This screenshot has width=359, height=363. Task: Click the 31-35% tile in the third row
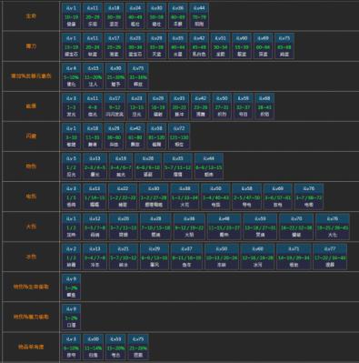(x=138, y=76)
